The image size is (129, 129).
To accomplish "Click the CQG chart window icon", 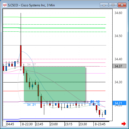I will [5, 5].
